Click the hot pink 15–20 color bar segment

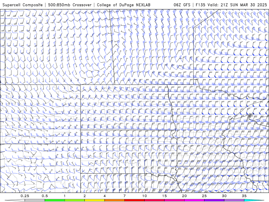pos(174,200)
